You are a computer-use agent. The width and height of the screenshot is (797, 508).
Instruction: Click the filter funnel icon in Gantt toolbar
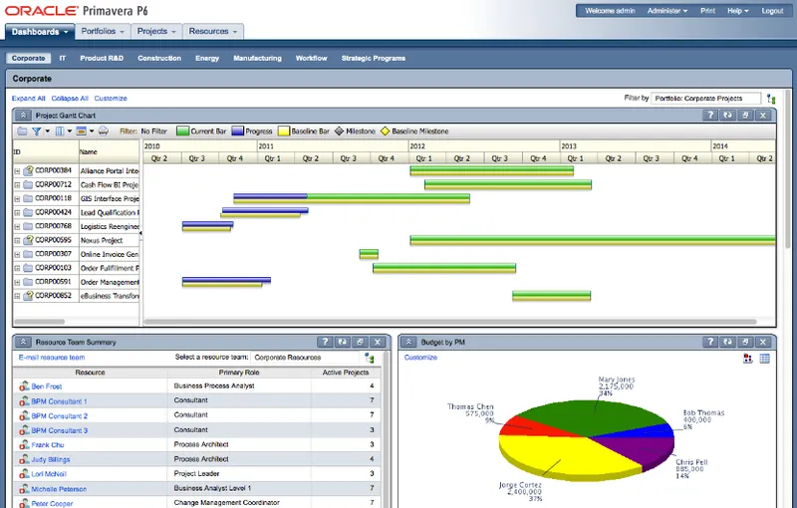[37, 131]
